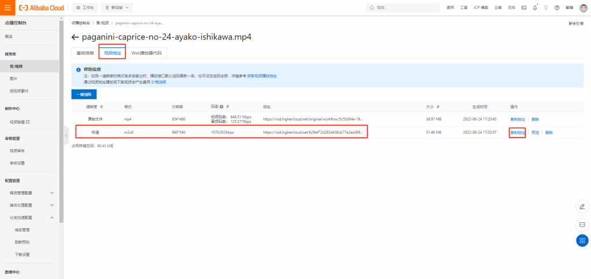Open the 企业 top menu
Image resolution: width=591 pixels, height=279 pixels.
[x=498, y=8]
